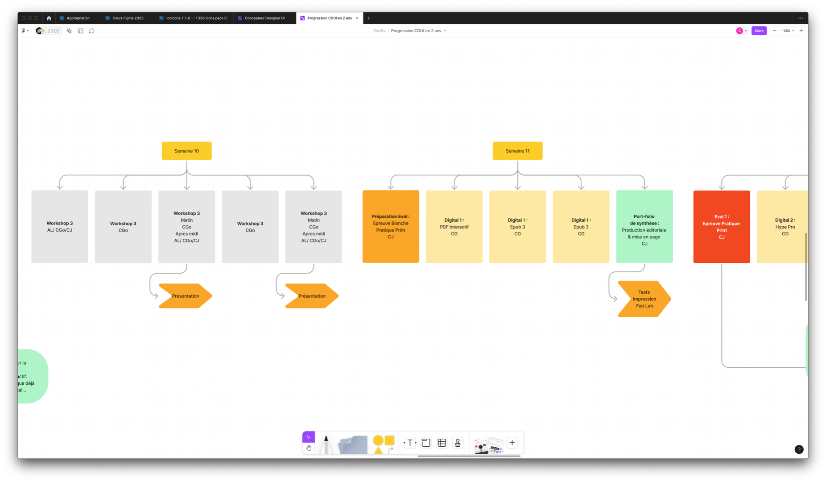Open the Stamp tool
The width and height of the screenshot is (826, 482).
pyautogui.click(x=458, y=443)
